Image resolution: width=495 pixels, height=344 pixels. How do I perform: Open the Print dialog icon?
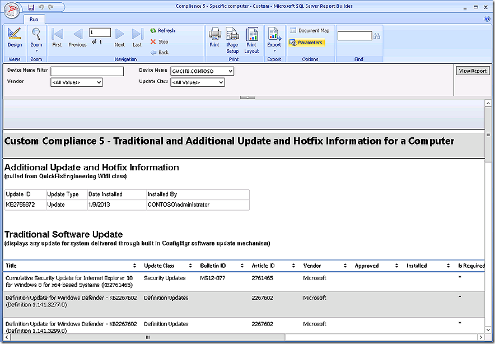214,37
